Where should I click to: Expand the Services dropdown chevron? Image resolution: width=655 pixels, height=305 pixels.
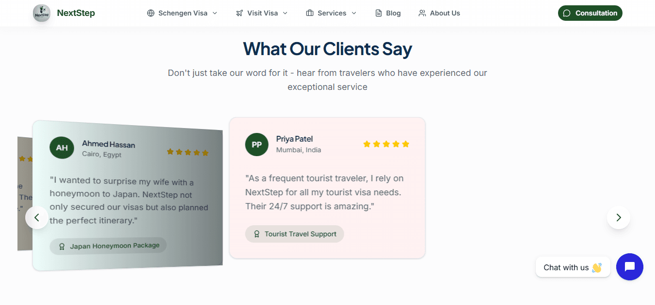pos(354,13)
